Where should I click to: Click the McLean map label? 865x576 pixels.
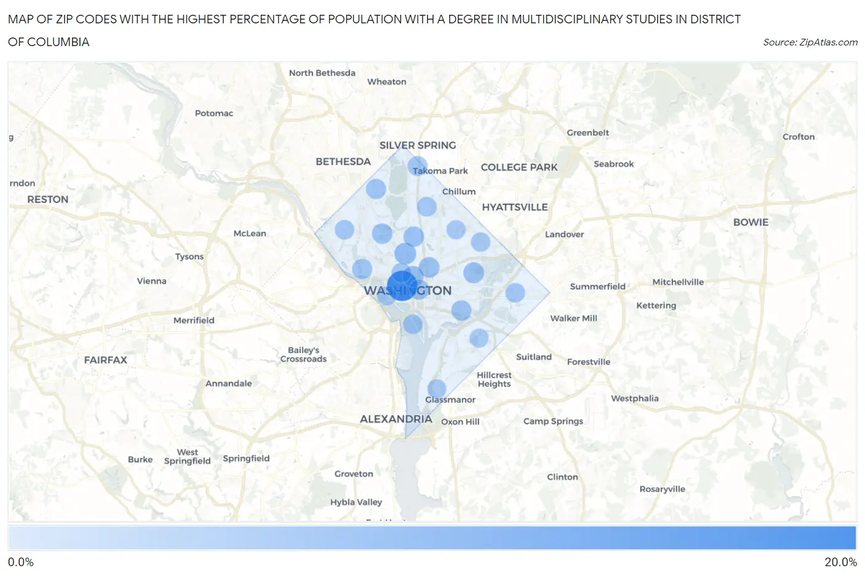coord(250,234)
